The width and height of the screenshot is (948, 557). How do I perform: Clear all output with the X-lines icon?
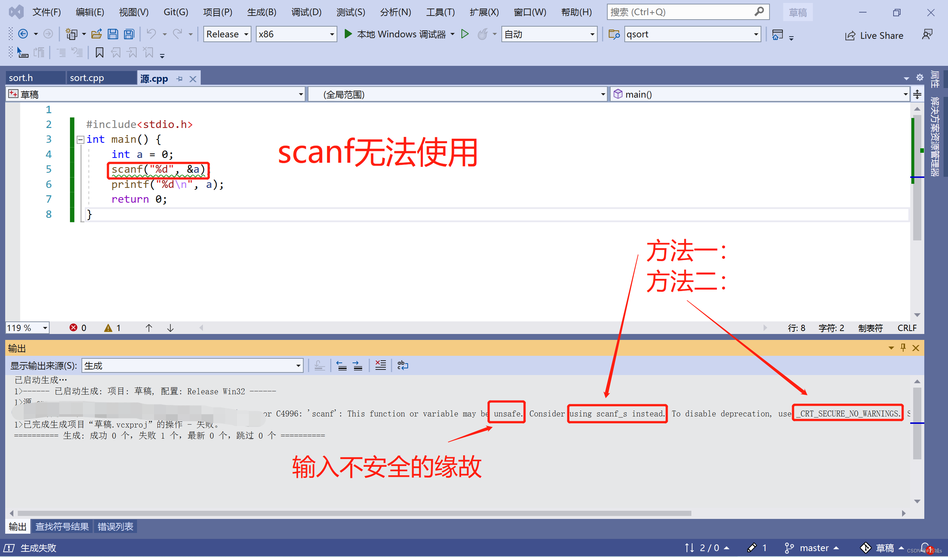pyautogui.click(x=380, y=365)
